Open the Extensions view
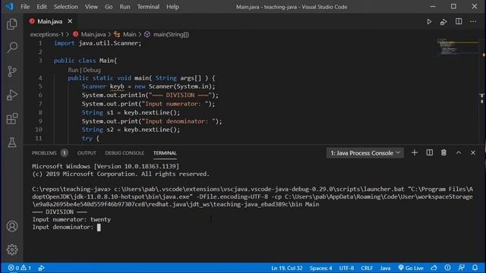Viewport: 486px width, 273px height. [x=12, y=118]
